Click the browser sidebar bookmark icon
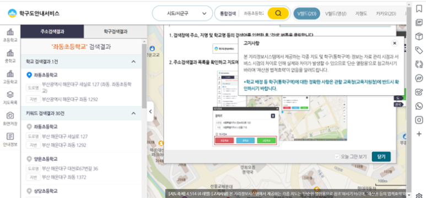The height and width of the screenshot is (198, 426). point(419,9)
